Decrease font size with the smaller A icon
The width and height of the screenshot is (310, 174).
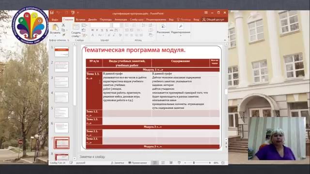click(114, 35)
